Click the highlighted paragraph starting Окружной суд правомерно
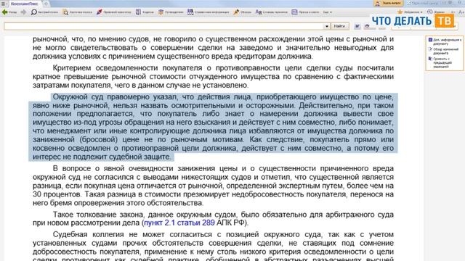This screenshot has width=465, height=261. pyautogui.click(x=213, y=127)
